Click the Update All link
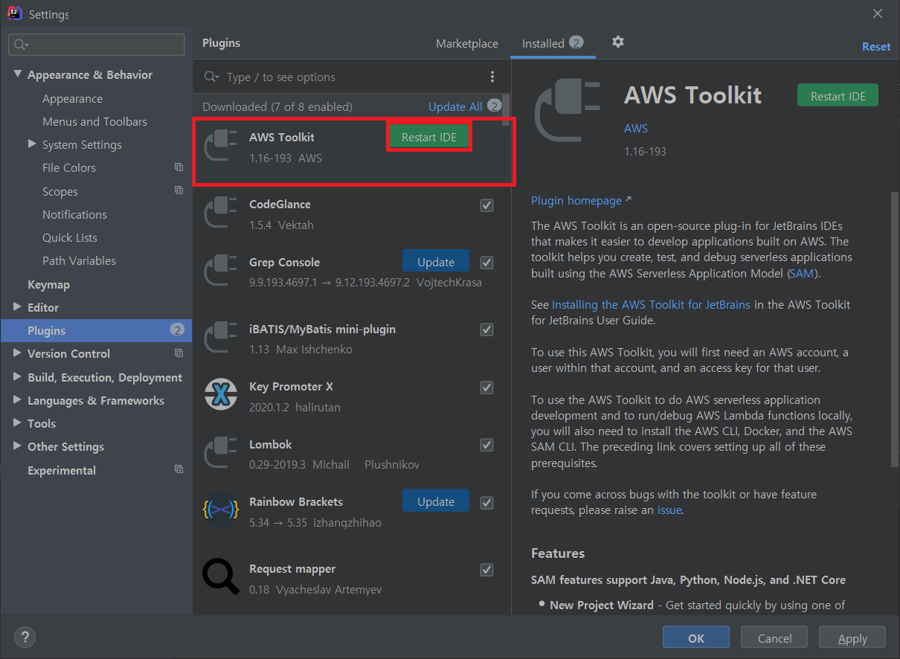The width and height of the screenshot is (900, 659). pos(455,106)
